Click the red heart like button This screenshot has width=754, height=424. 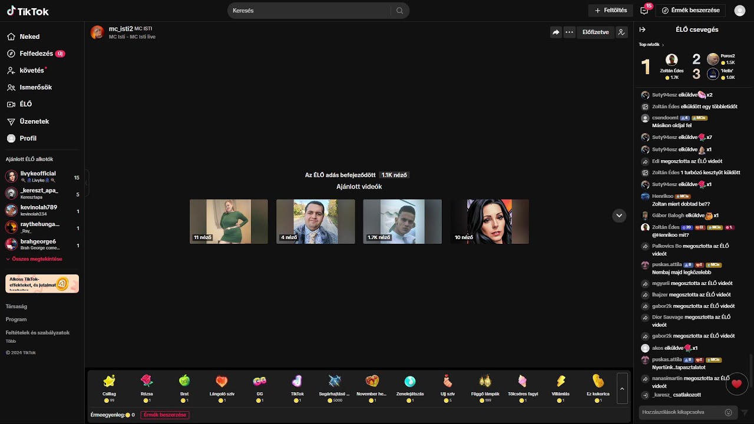736,384
